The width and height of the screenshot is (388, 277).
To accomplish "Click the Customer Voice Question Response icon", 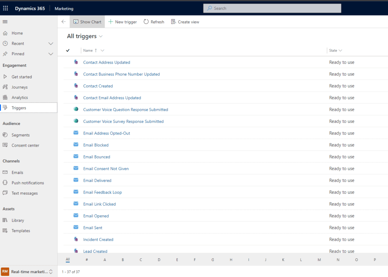I will point(76,109).
